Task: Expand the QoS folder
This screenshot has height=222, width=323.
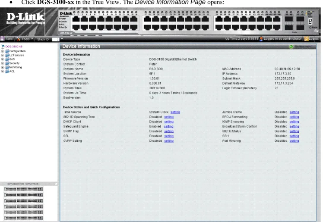Action: pyautogui.click(x=3, y=59)
